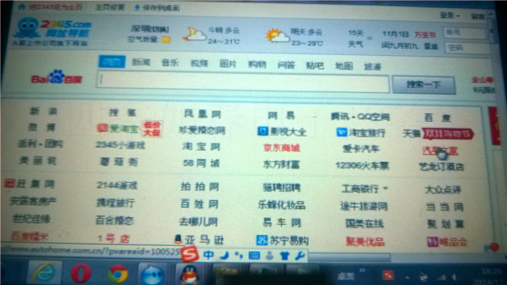Toggle punctuation mode icon in Sogou bar
507x285 pixels.
[239, 256]
